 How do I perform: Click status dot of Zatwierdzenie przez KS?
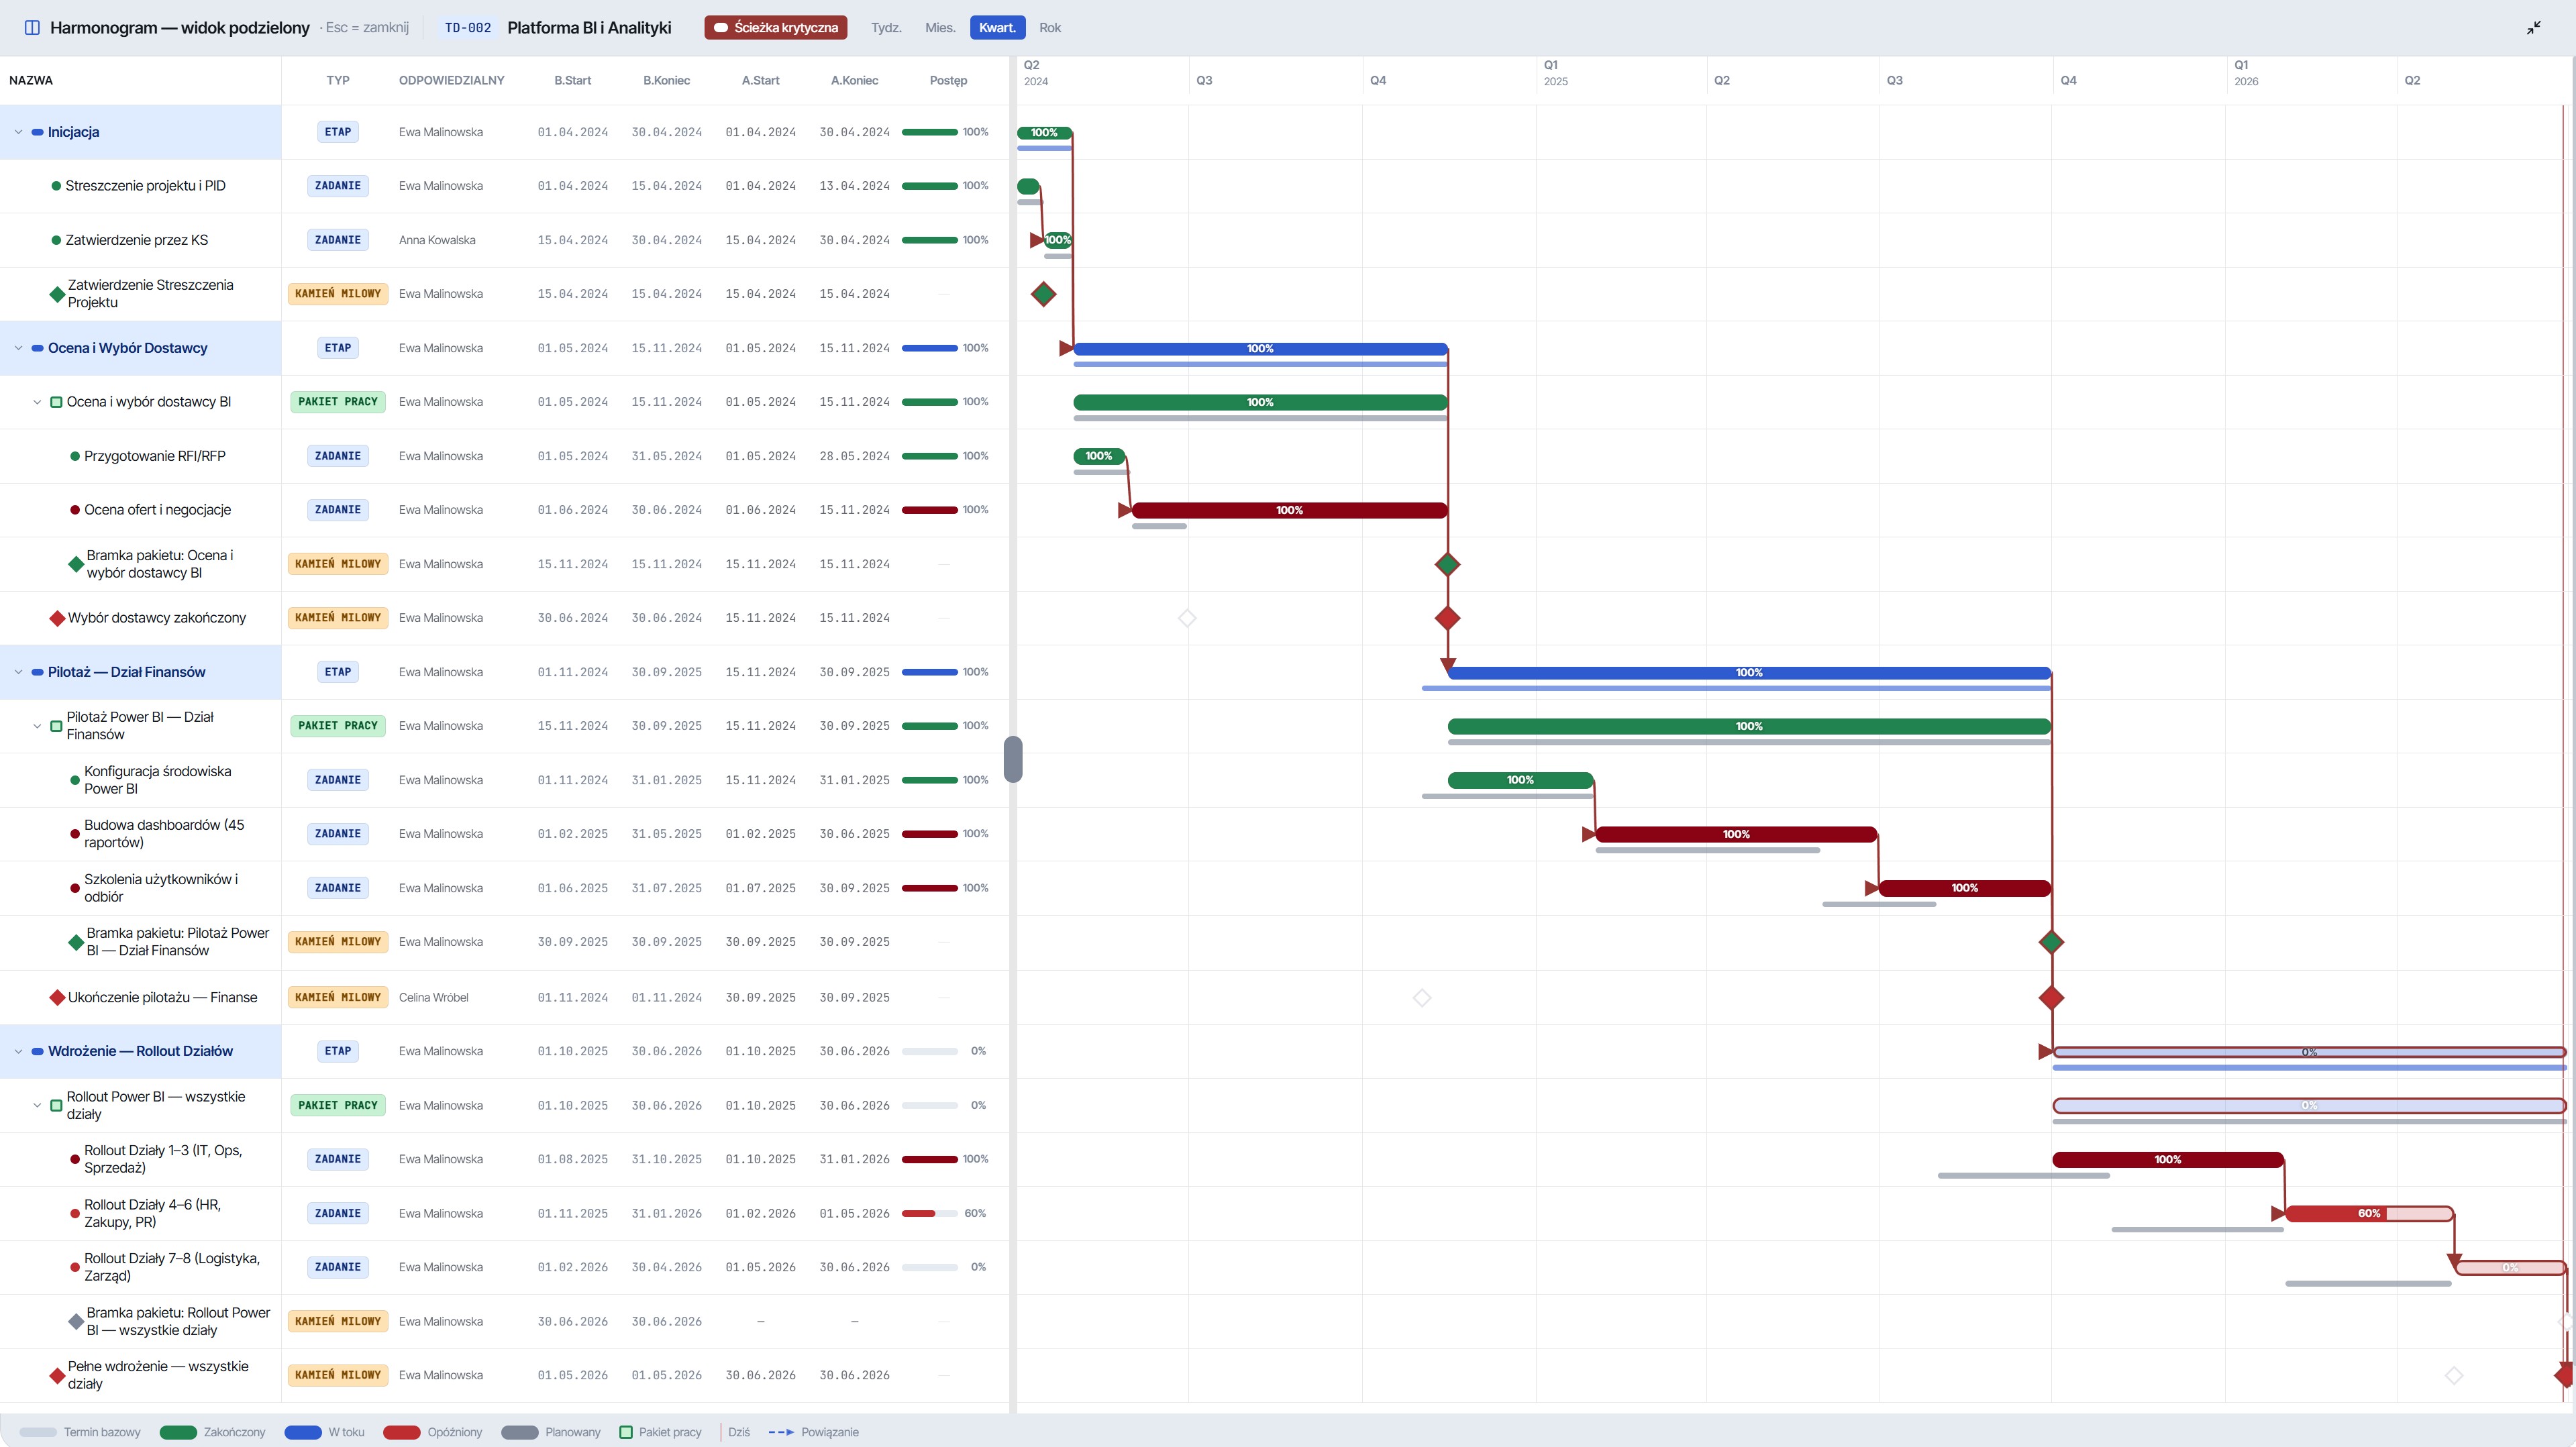pos(56,240)
